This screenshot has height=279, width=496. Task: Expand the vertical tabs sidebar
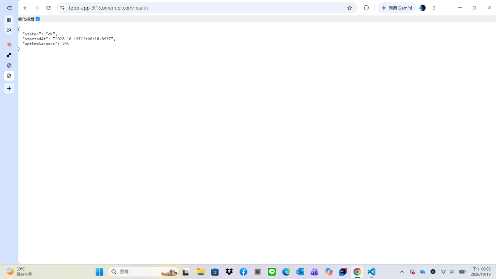9,8
